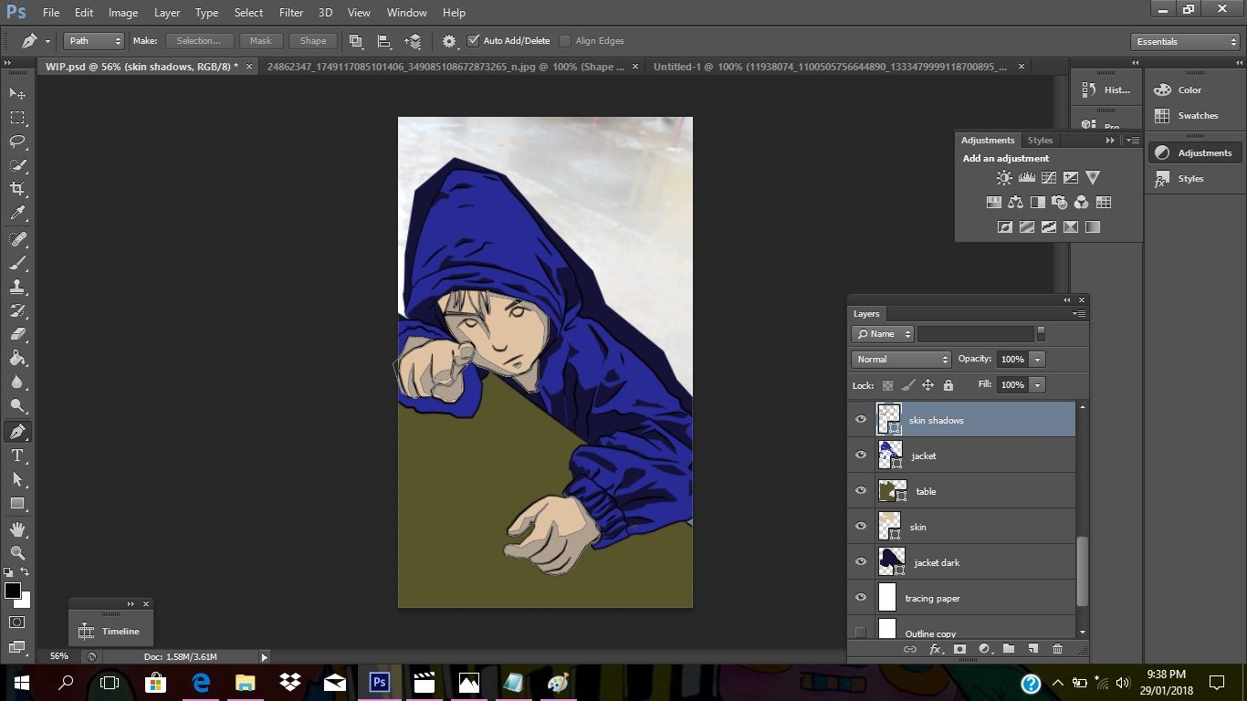This screenshot has width=1247, height=701.
Task: Hide the skin layer
Action: tap(860, 527)
